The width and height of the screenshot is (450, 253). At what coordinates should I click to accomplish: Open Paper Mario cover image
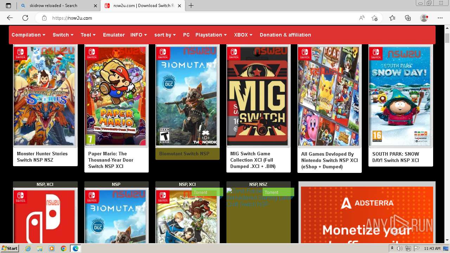point(116,96)
